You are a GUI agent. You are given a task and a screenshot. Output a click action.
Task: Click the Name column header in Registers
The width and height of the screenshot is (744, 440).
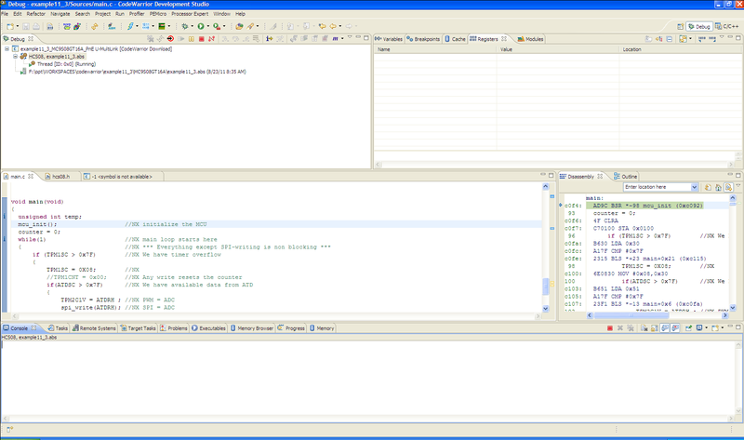(435, 49)
